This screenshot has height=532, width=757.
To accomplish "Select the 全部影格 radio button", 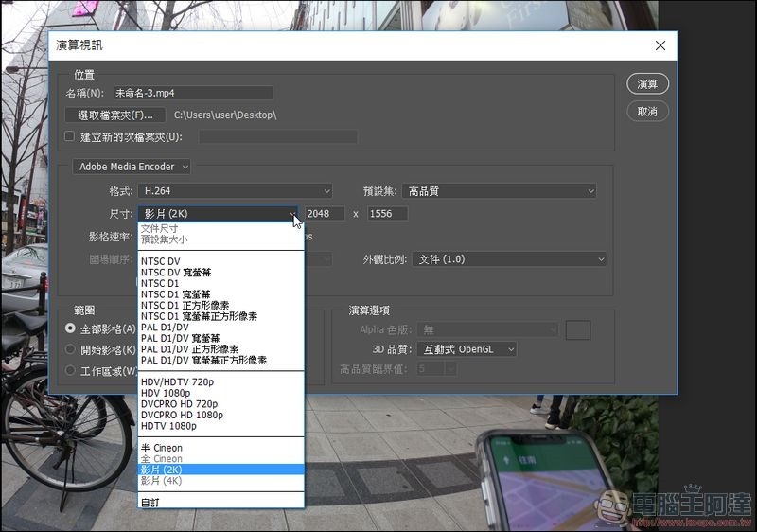I will point(70,328).
